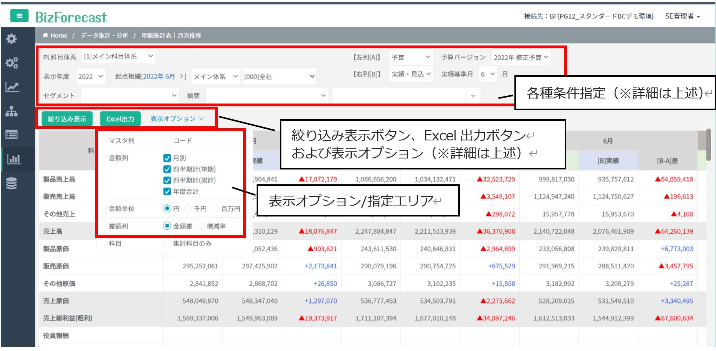716x351 pixels.
Task: Open the PL科目体系 dropdown
Action: coord(118,56)
